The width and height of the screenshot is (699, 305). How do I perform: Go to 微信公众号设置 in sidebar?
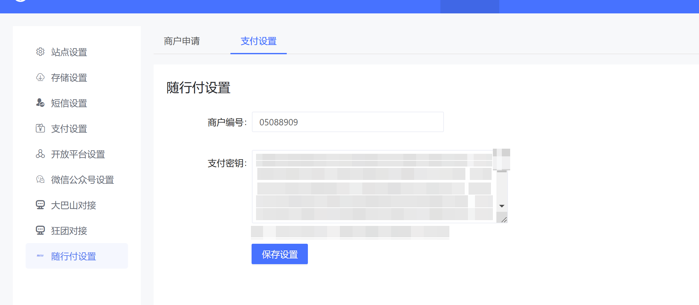[x=82, y=180]
